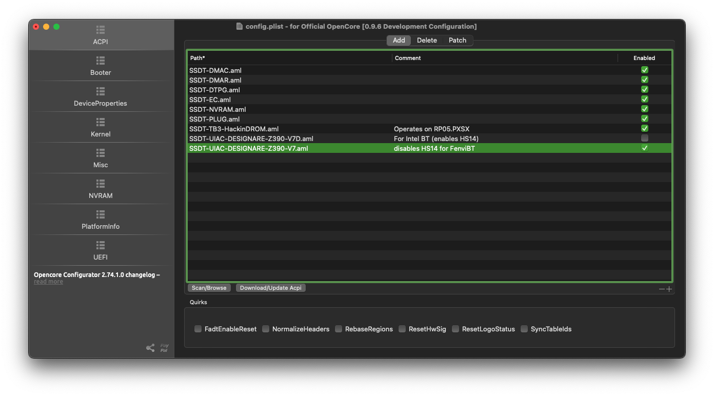Open the ACPI section in the sidebar
714x396 pixels.
tap(101, 35)
